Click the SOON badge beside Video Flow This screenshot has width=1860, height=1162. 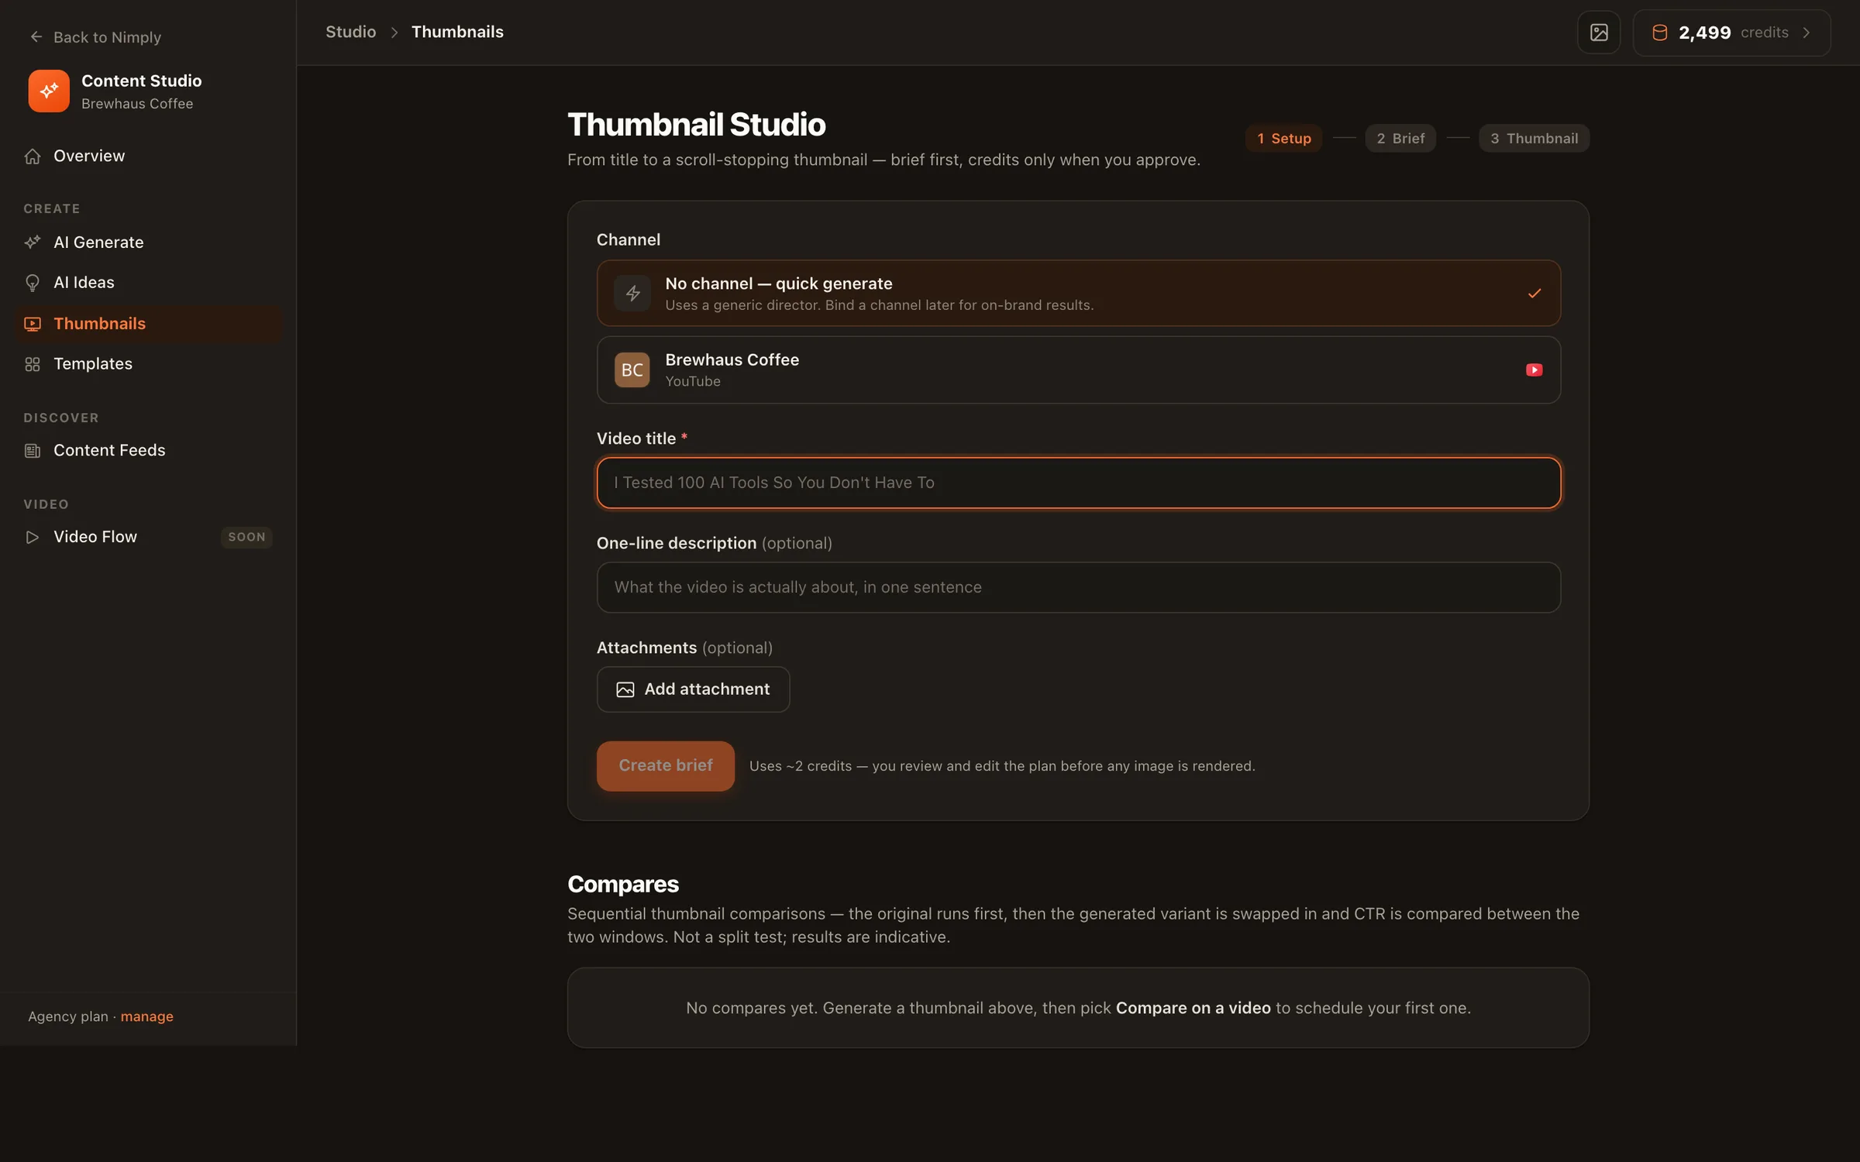tap(246, 537)
